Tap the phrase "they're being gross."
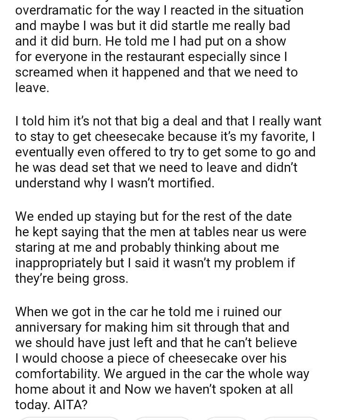 point(71,279)
